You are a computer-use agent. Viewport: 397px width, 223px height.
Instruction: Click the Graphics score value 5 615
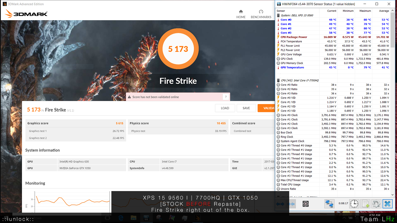tap(120, 123)
